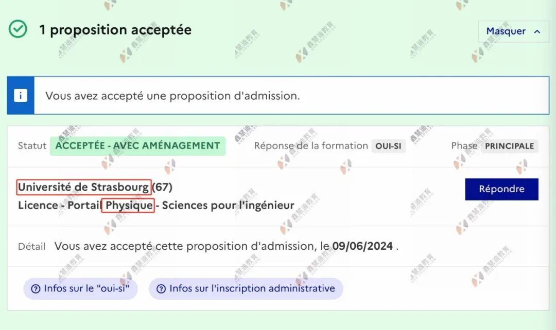
Task: Click the Licence - Portail formation name
Action: 156,206
